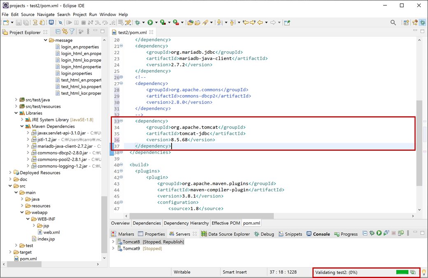Image resolution: width=428 pixels, height=278 pixels.
Task: Click the Previous Annotation toolbar icon
Action: (232, 23)
